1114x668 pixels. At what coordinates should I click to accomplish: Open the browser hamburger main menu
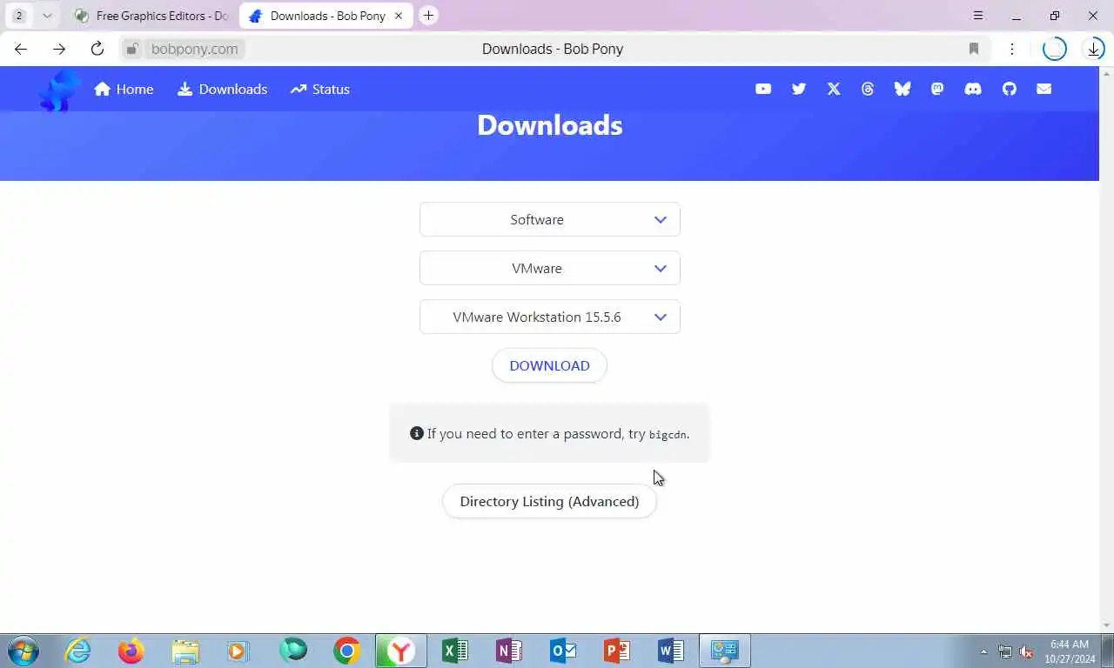(x=978, y=16)
